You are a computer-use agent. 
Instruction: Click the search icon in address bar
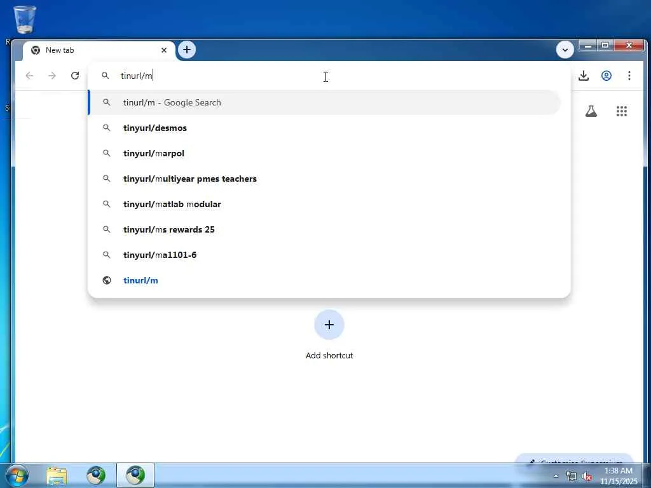tap(105, 76)
